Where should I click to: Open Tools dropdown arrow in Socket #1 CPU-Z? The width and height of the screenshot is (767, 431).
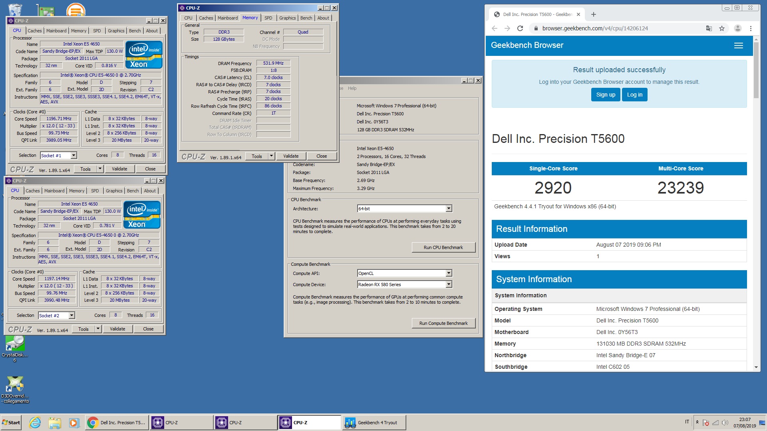(100, 169)
